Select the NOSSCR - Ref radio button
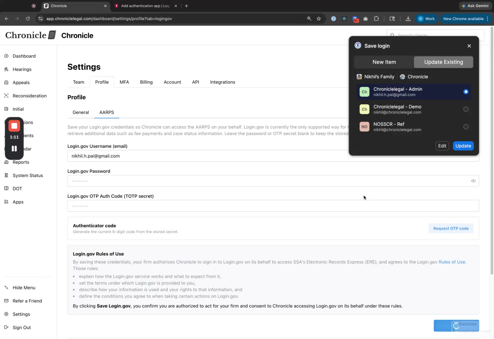This screenshot has height=339, width=494. tap(466, 127)
